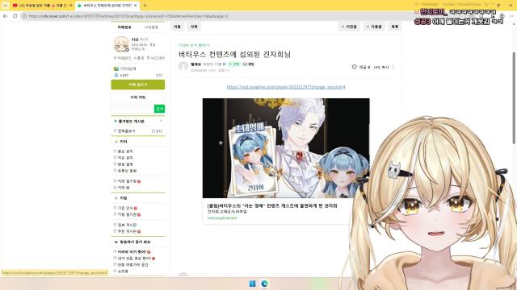Click the 이동 button above the post
The width and height of the screenshot is (517, 290).
tap(178, 27)
